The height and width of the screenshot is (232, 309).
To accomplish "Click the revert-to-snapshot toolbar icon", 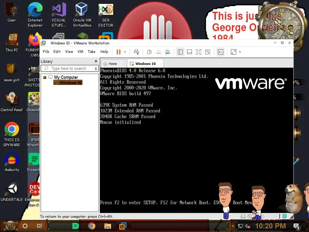I will tap(158, 52).
